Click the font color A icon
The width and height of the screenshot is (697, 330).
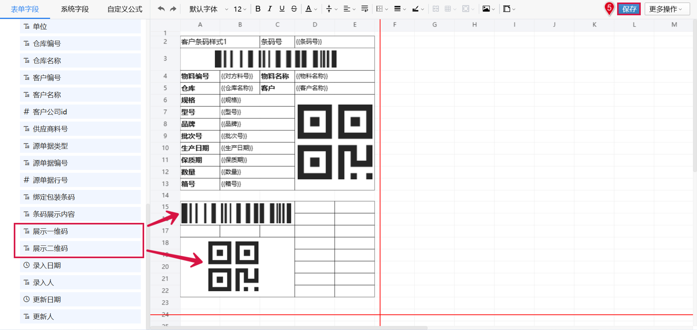308,9
